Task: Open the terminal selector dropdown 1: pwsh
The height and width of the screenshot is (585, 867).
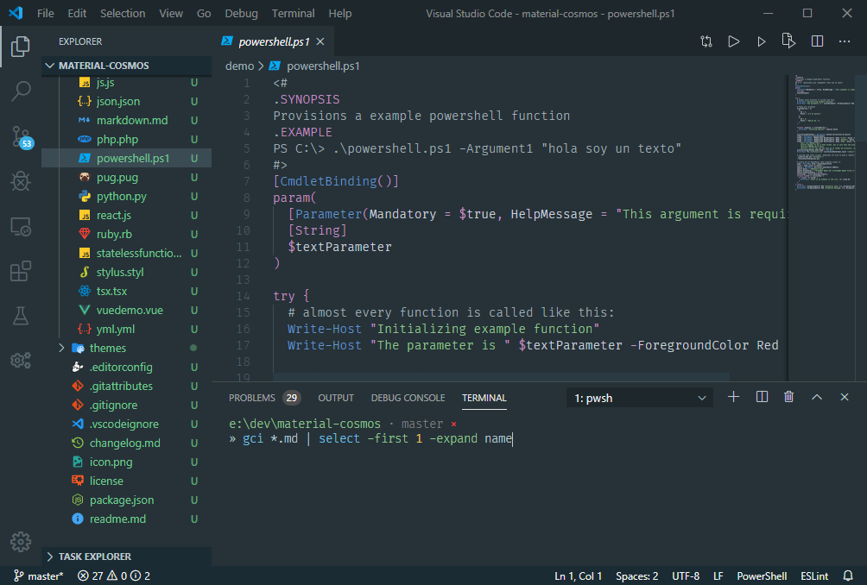Action: tap(640, 398)
